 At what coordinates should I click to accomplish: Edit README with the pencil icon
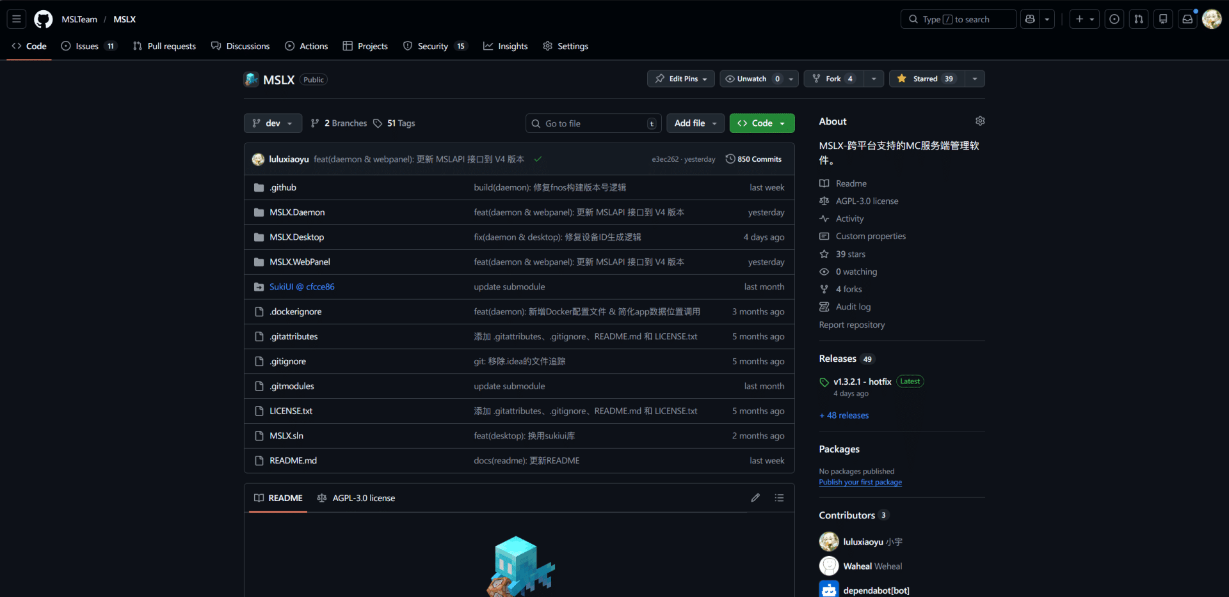click(755, 498)
